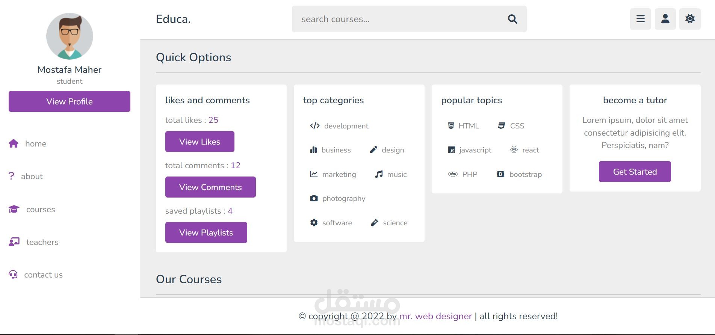The width and height of the screenshot is (715, 335).
Task: Open the about page link
Action: (32, 176)
